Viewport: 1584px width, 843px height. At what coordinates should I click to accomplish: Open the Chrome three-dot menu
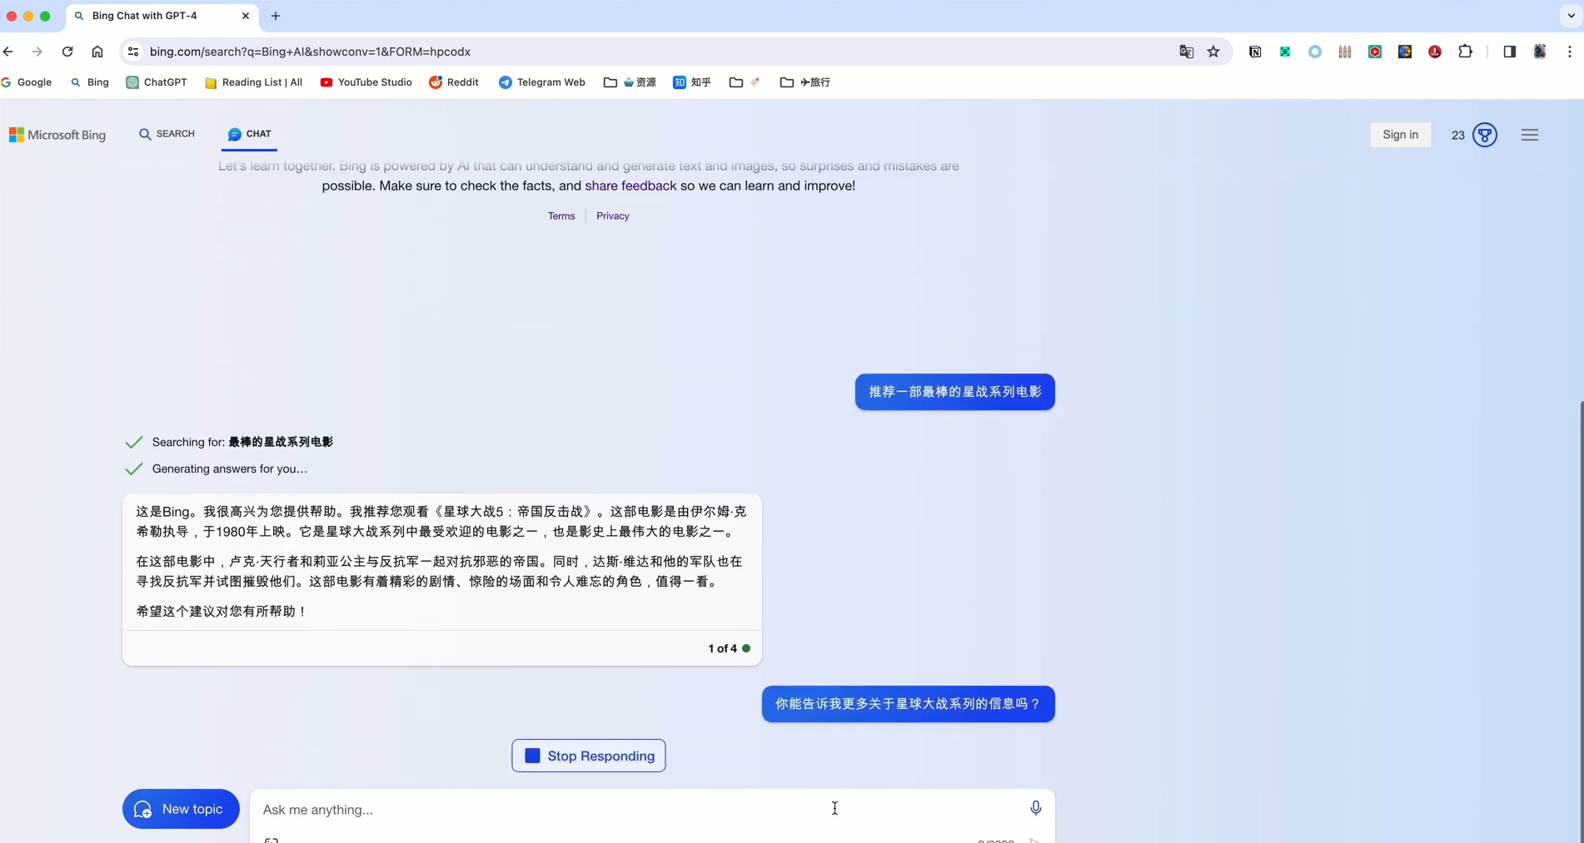(1569, 52)
